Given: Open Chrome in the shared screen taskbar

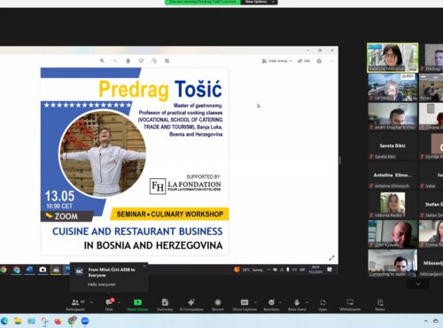Looking at the screenshot, I should tap(4, 269).
